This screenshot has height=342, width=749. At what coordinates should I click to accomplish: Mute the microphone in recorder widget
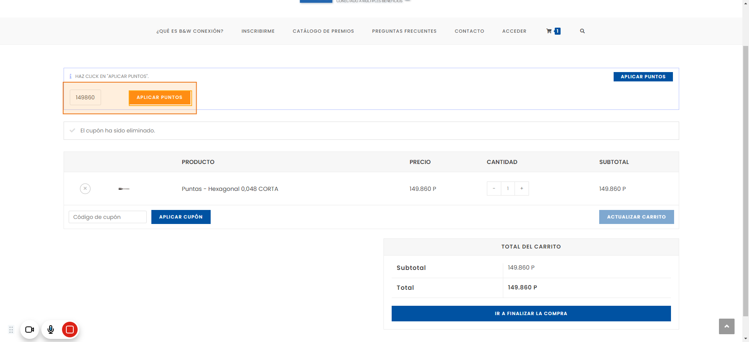click(51, 330)
